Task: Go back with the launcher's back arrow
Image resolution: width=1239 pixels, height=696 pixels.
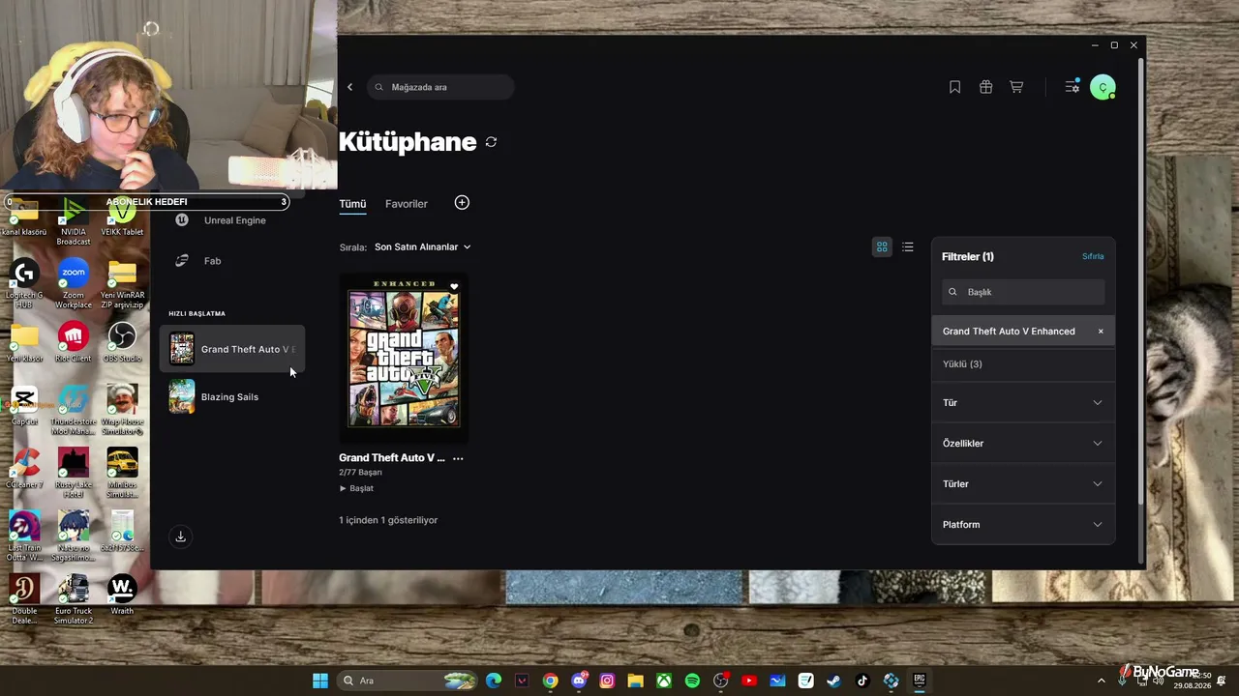Action: tap(349, 87)
